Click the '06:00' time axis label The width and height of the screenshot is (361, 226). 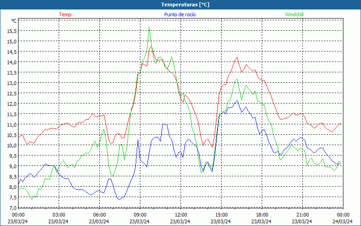tap(99, 215)
